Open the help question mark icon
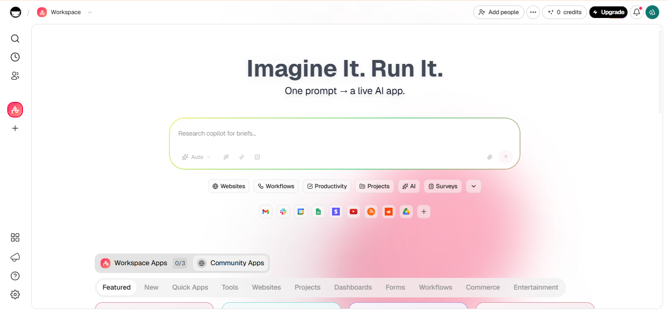This screenshot has height=313, width=667. tap(15, 276)
